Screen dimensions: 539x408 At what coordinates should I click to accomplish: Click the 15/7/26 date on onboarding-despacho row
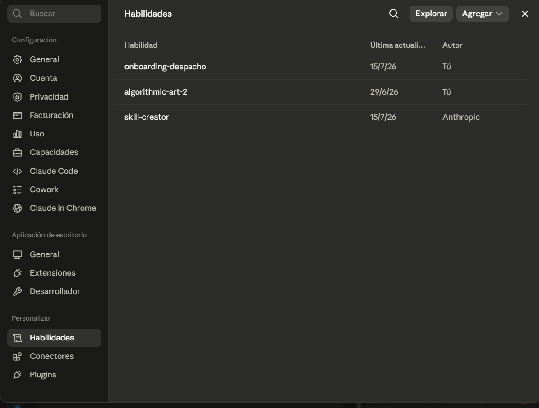click(x=383, y=67)
